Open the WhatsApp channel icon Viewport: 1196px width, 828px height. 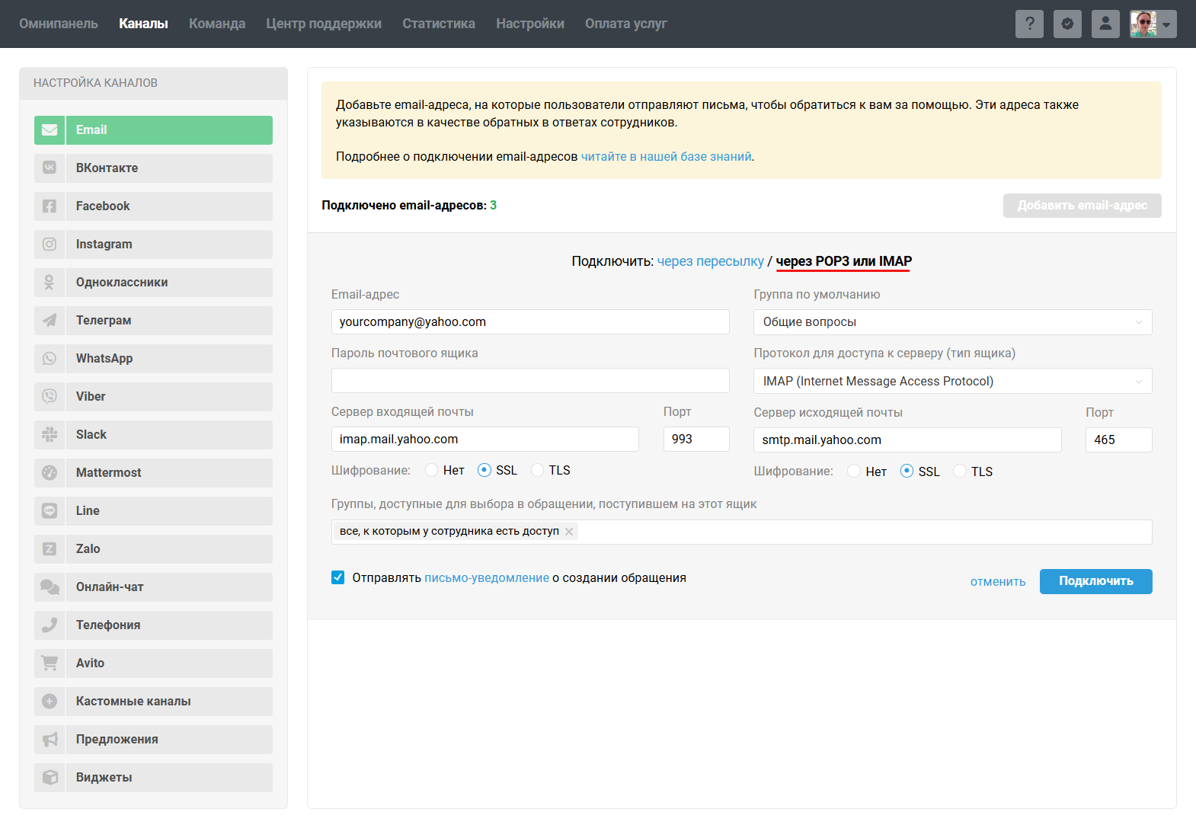[50, 359]
